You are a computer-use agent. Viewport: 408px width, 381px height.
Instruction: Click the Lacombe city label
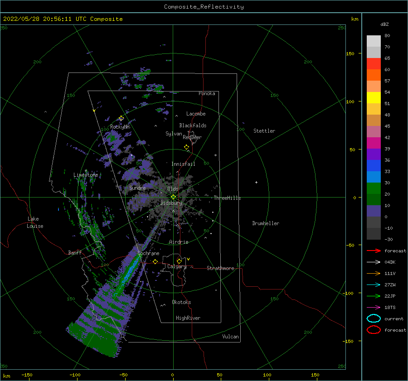pos(196,114)
